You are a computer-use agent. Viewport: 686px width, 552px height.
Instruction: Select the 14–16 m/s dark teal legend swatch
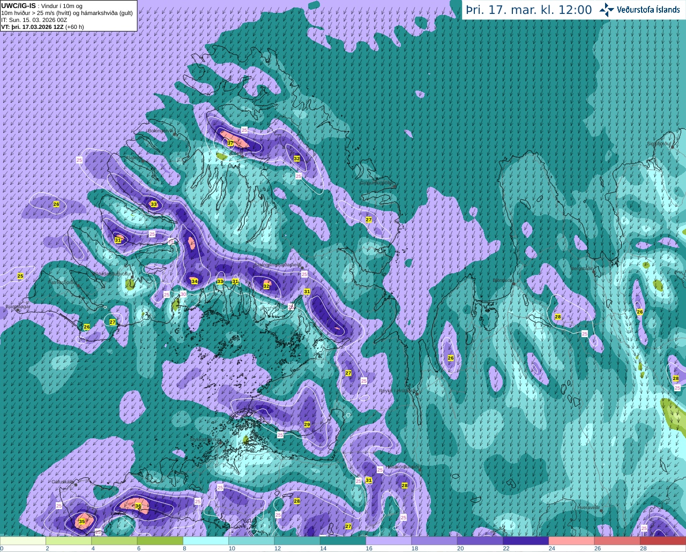343,541
